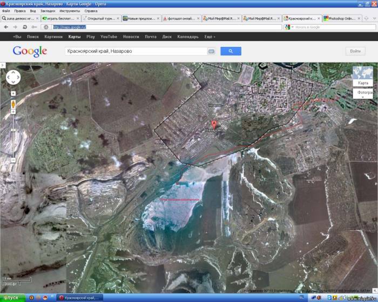378x302 pixels.
Task: Expand the Ещё dropdown in Google bar
Action: [x=210, y=37]
